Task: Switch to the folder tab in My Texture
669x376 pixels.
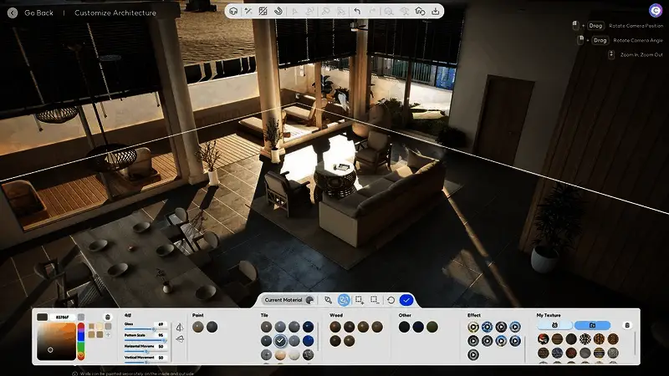Action: click(592, 325)
